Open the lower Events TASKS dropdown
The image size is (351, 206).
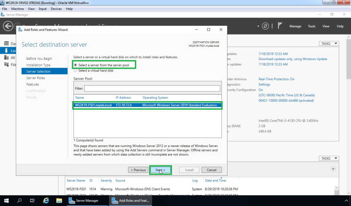click(x=329, y=158)
